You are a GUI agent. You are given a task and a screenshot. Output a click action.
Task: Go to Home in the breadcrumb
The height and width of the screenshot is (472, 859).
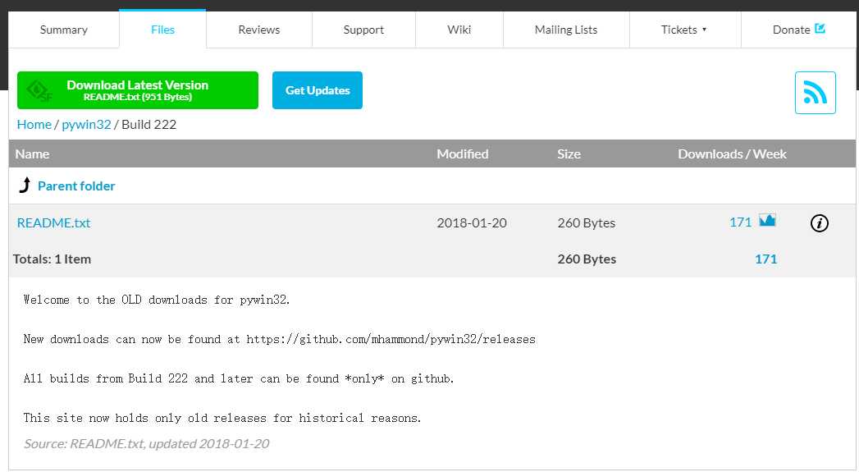click(34, 125)
